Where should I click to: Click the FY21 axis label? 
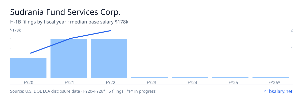click(69, 82)
